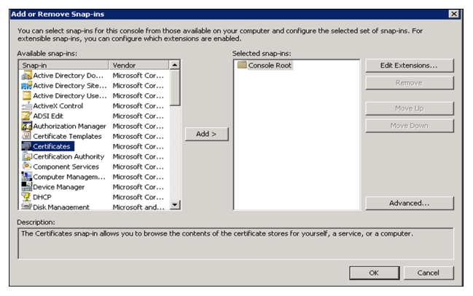The image size is (473, 296).
Task: Click the Computer Management icon
Action: [26, 177]
